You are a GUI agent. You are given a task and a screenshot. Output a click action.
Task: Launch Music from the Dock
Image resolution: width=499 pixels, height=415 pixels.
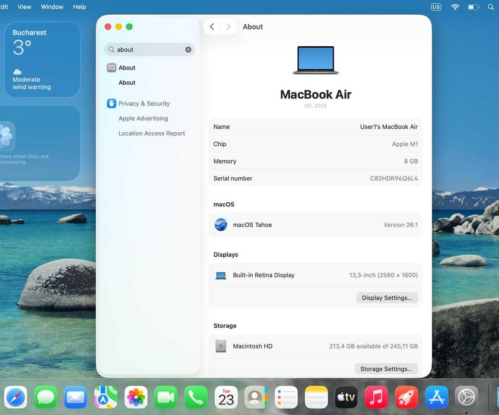point(376,397)
